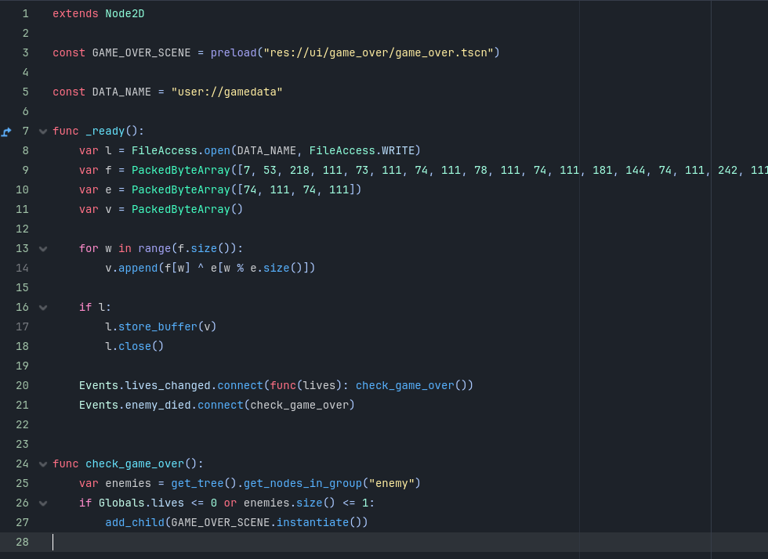
Task: Click 'enemy_died' signal on line 21
Action: click(x=158, y=406)
